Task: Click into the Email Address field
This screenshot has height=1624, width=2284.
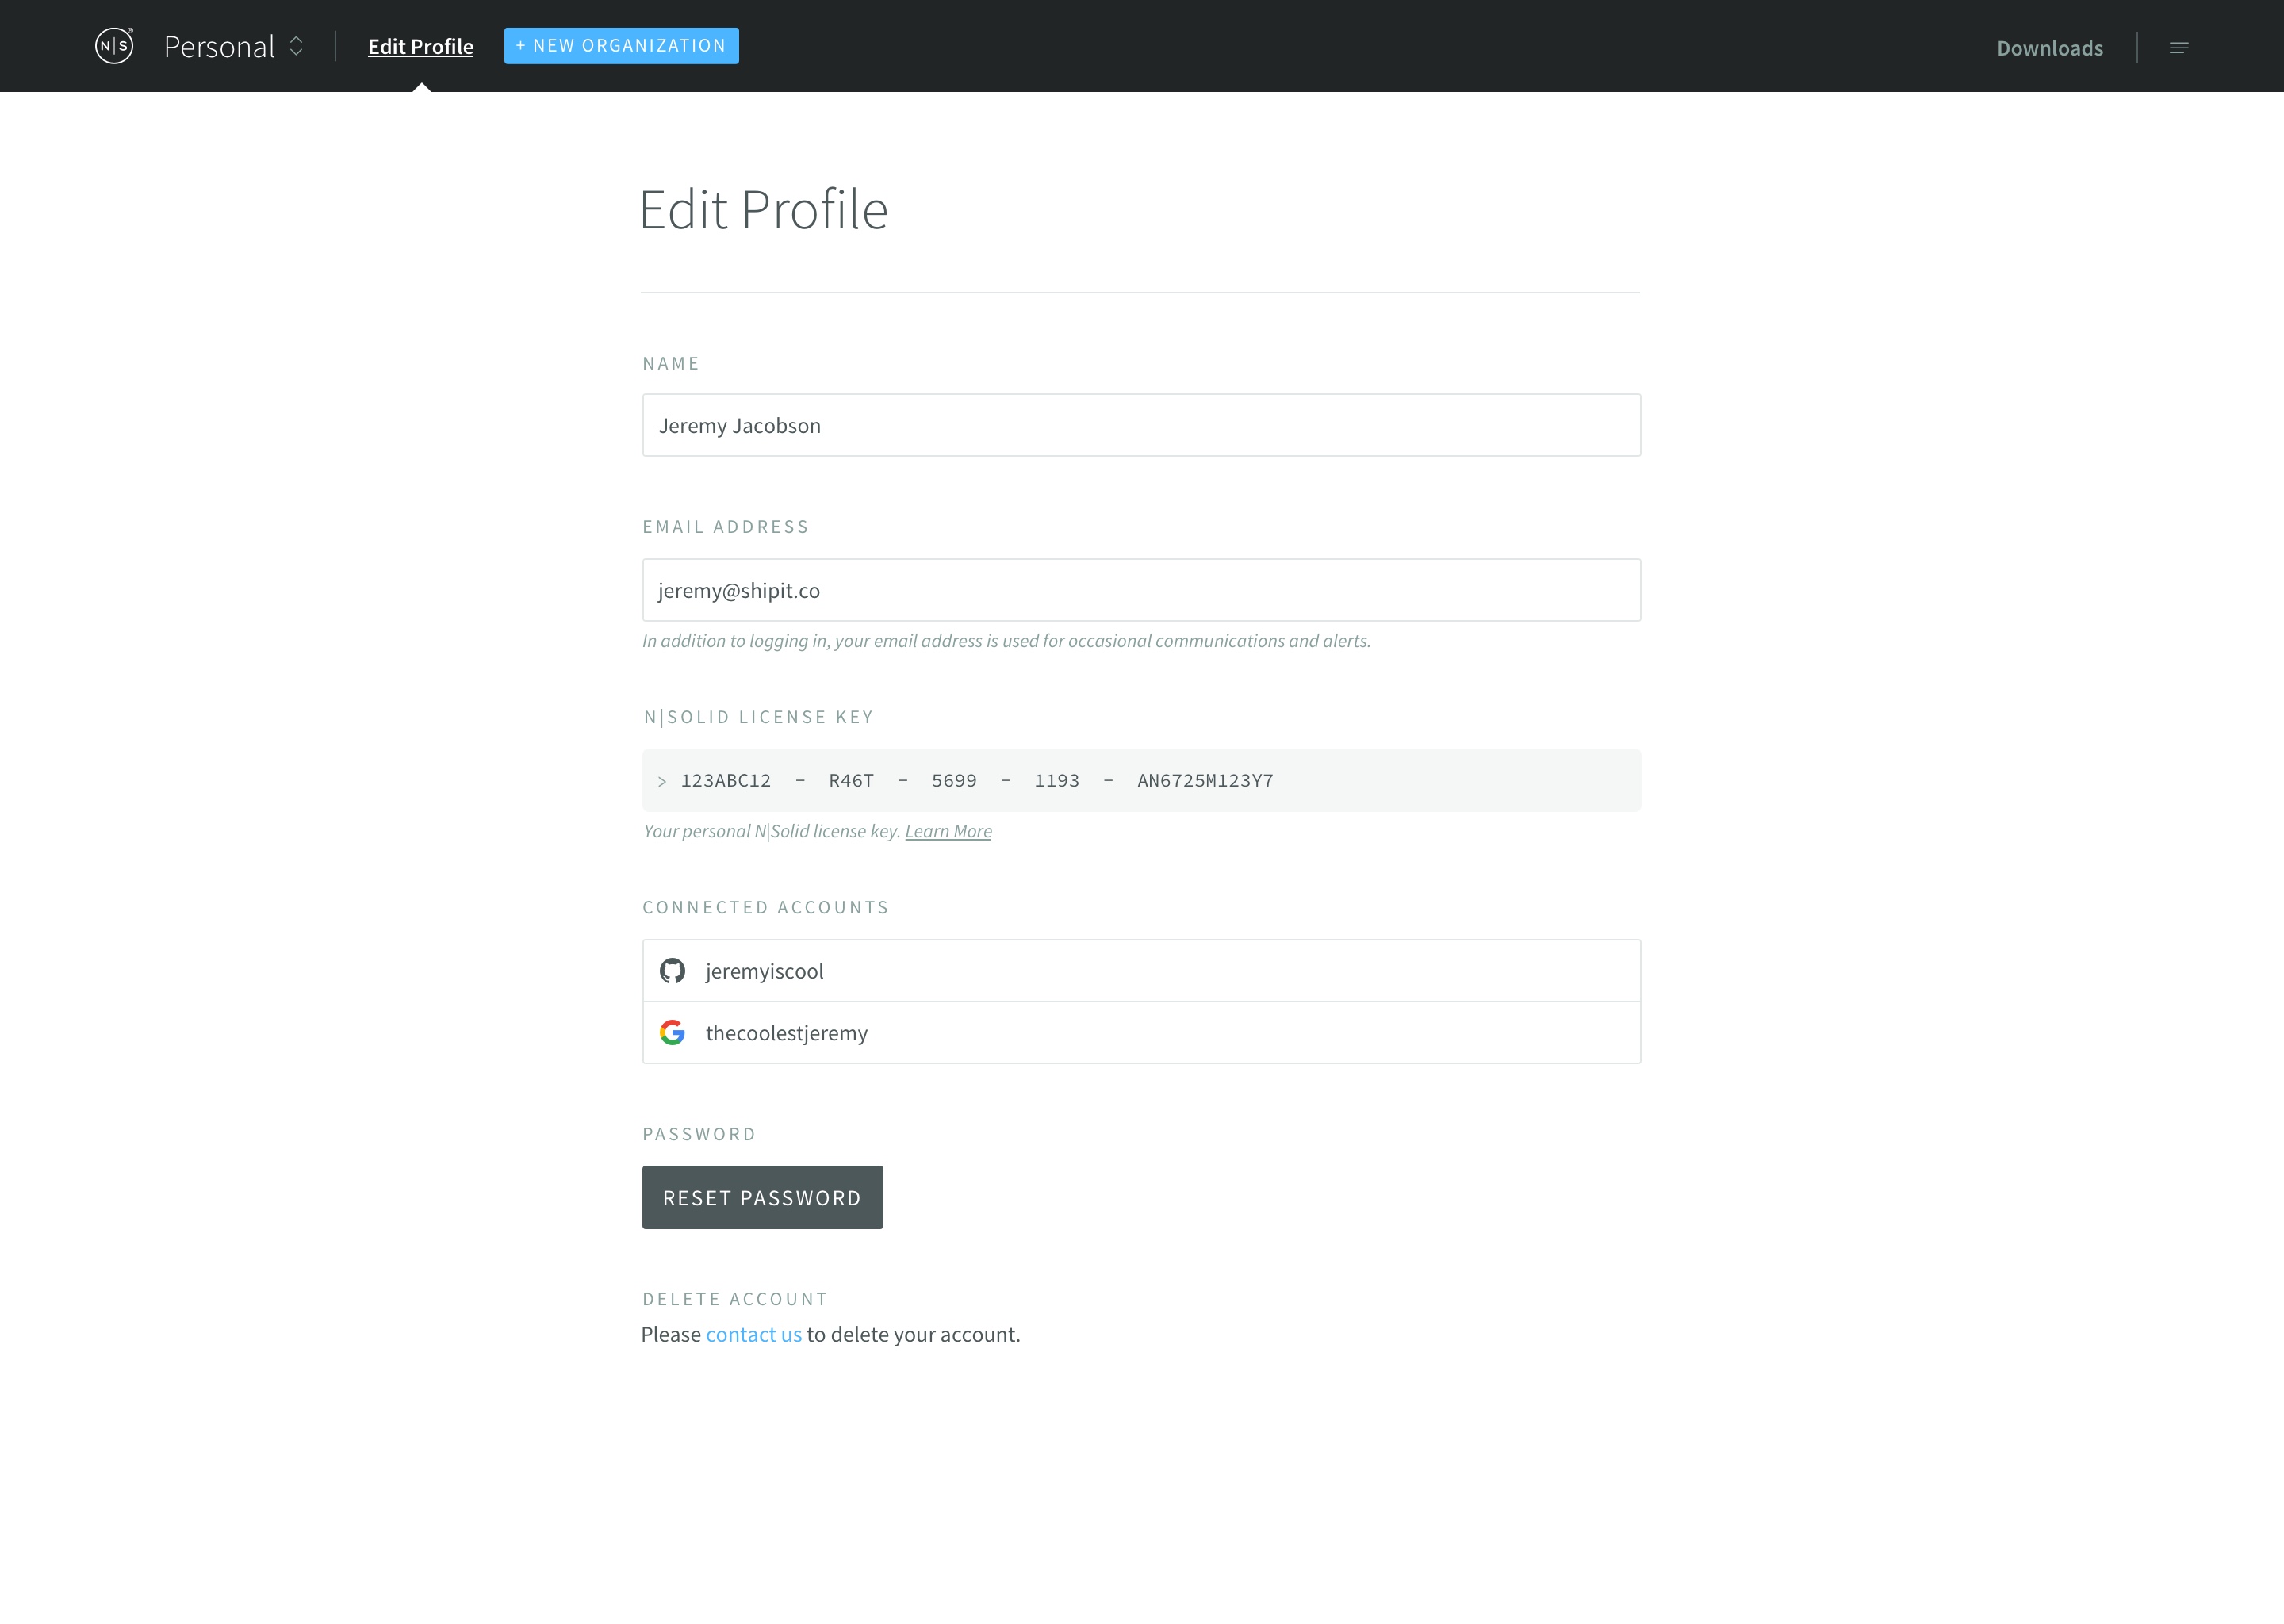Action: (x=1141, y=590)
